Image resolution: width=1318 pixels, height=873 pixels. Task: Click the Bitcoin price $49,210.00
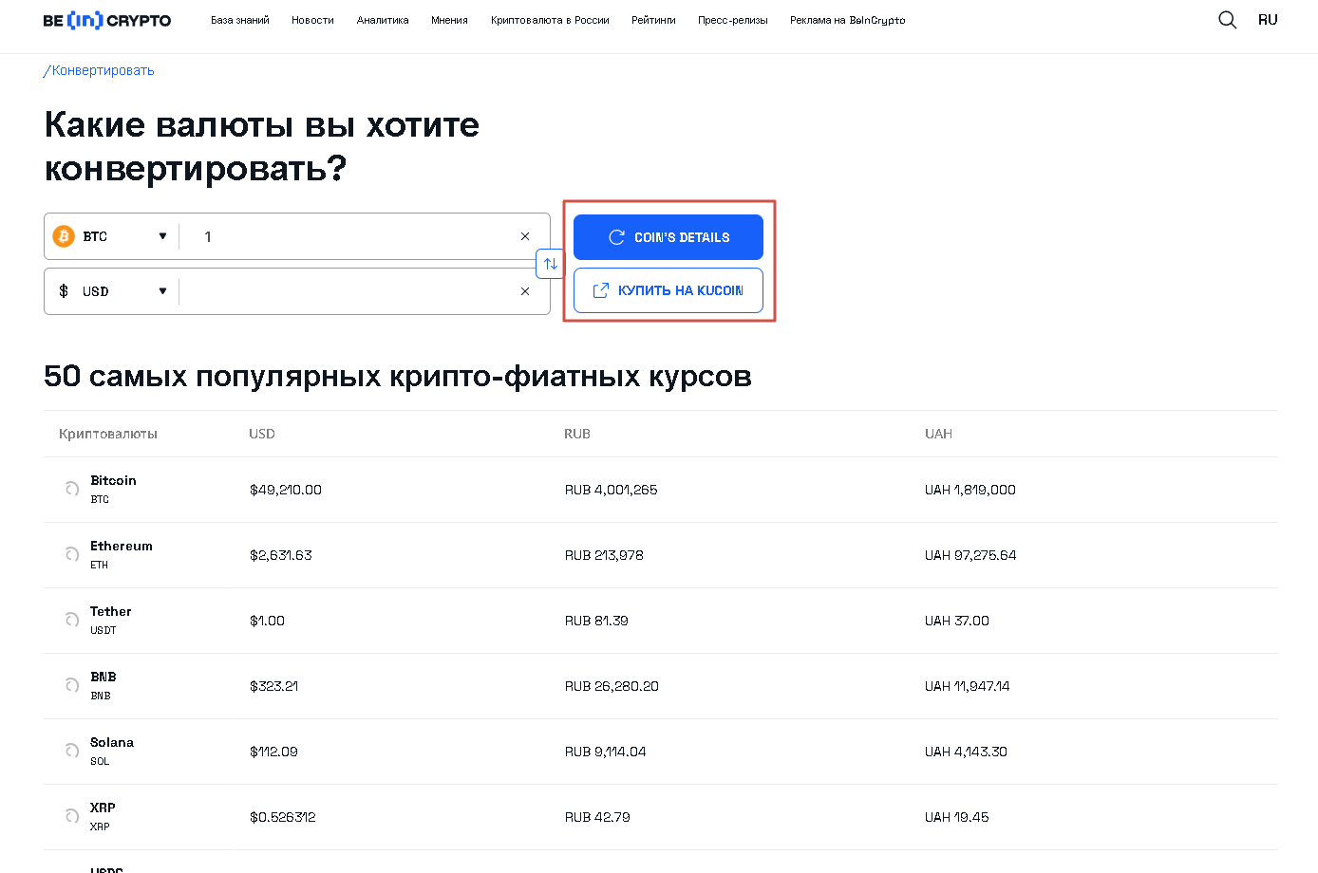click(286, 490)
